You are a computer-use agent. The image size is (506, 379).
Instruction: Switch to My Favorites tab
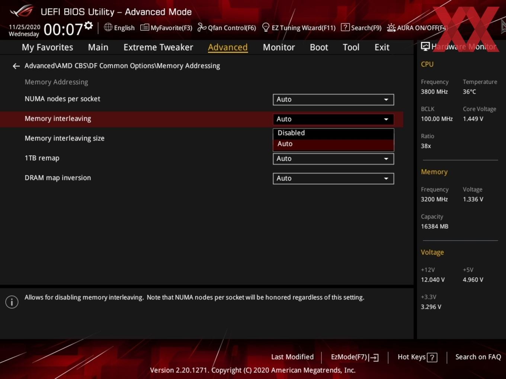(47, 47)
